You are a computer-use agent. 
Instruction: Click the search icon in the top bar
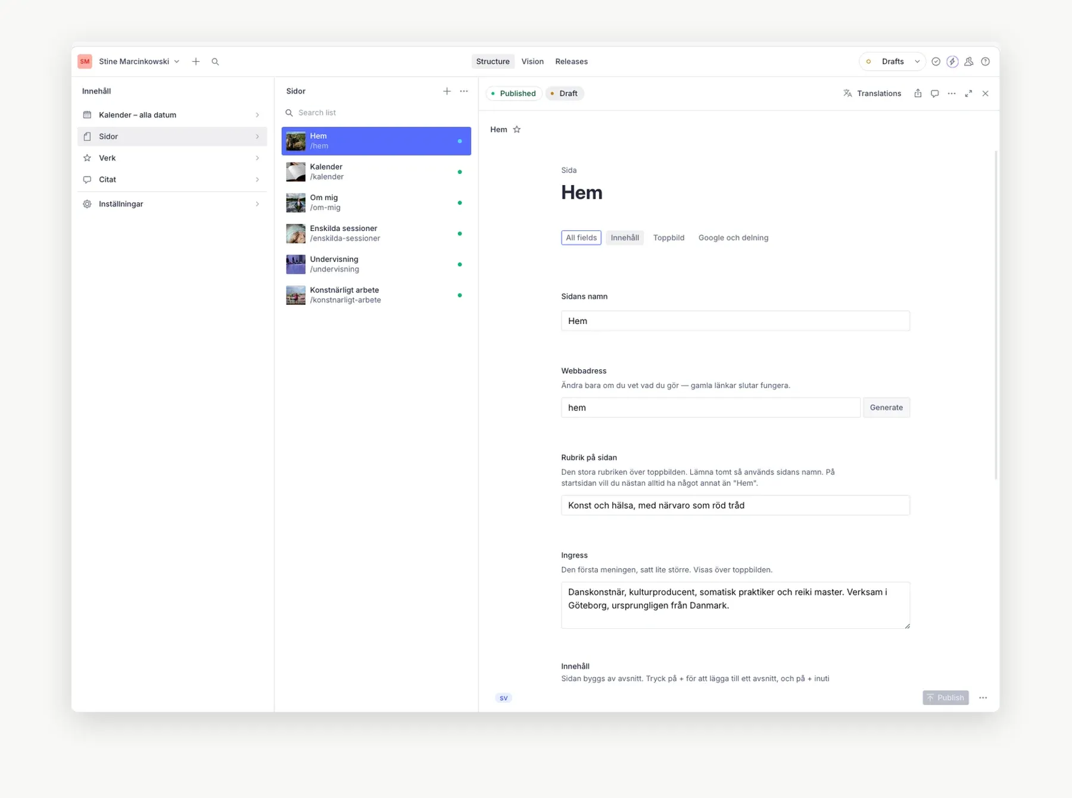coord(215,61)
